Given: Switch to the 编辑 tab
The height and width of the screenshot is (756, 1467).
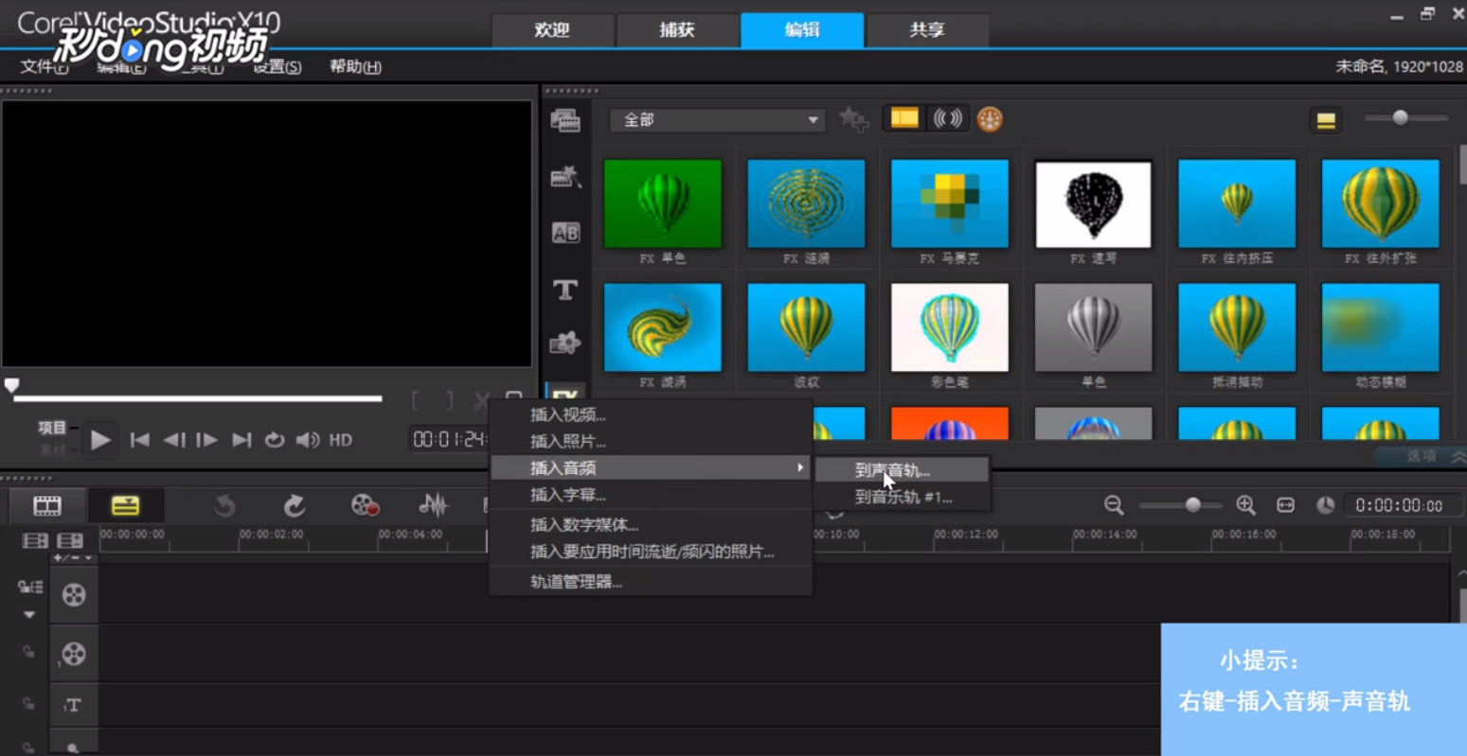Looking at the screenshot, I should click(802, 30).
